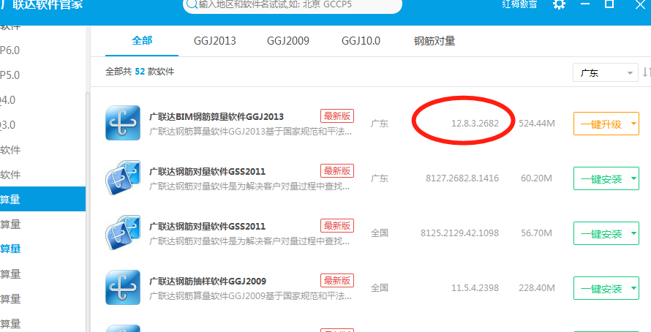Click bold blue 算量 sidebar item

(10, 249)
